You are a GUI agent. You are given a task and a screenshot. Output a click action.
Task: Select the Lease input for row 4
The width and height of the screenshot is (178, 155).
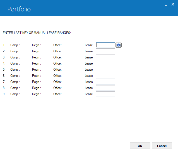[105, 63]
